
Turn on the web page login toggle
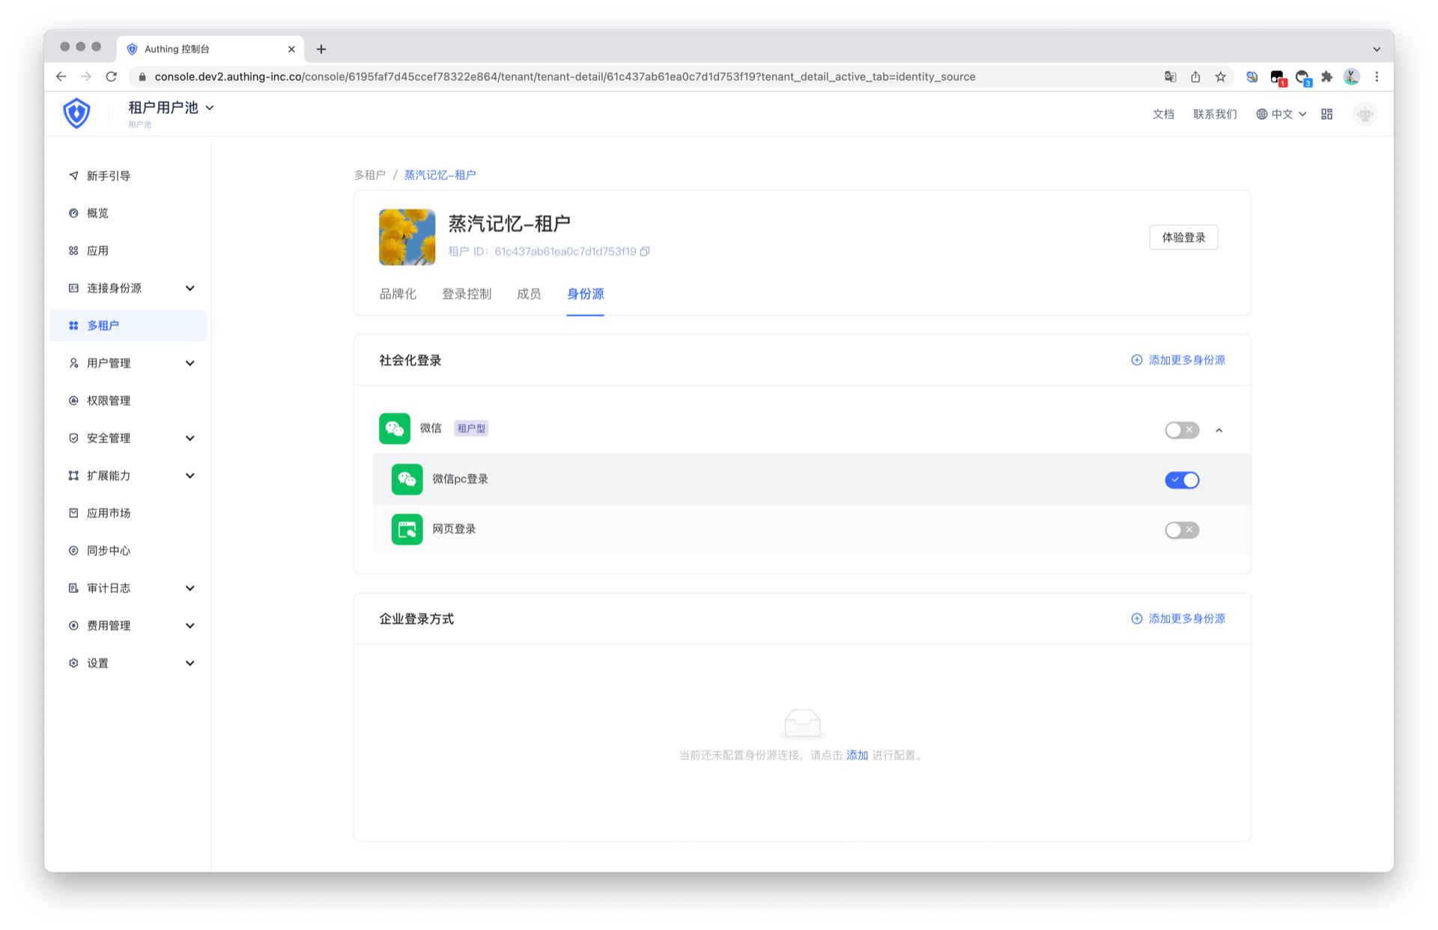(x=1181, y=530)
